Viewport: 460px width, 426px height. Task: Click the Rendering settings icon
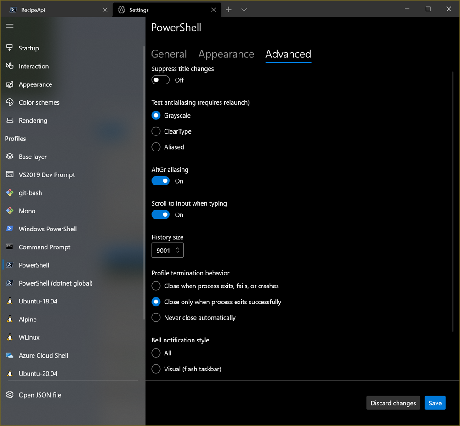[x=10, y=120]
